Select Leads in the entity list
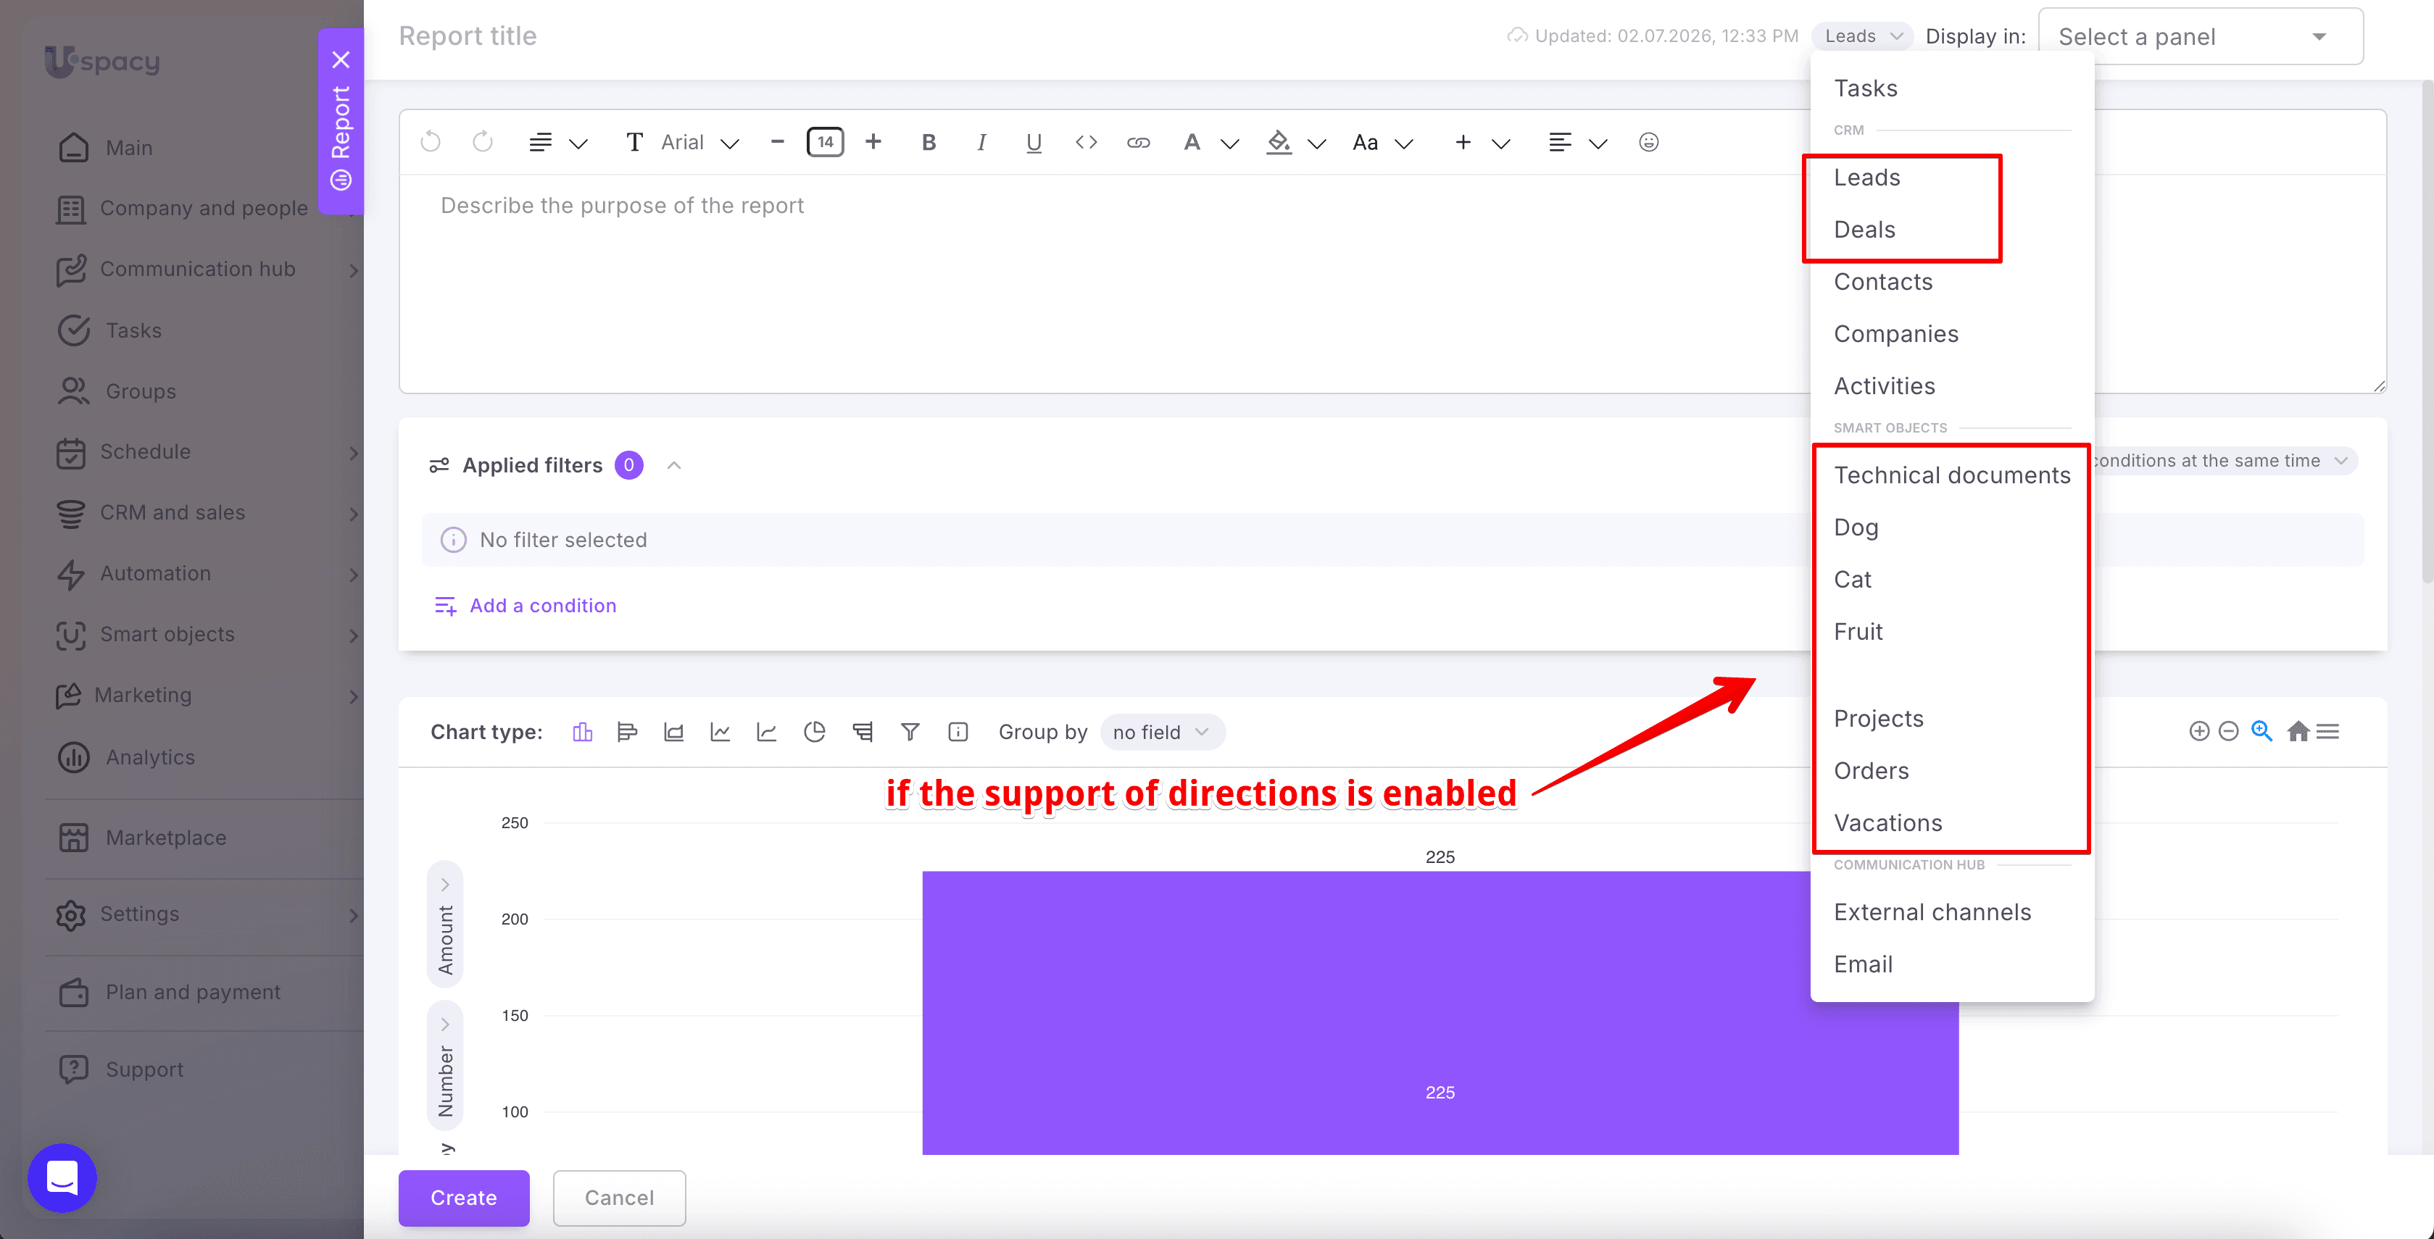2434x1239 pixels. 1951,178
